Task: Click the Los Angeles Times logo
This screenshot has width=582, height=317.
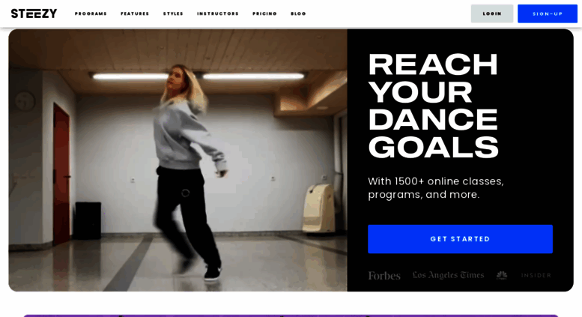Action: (449, 275)
